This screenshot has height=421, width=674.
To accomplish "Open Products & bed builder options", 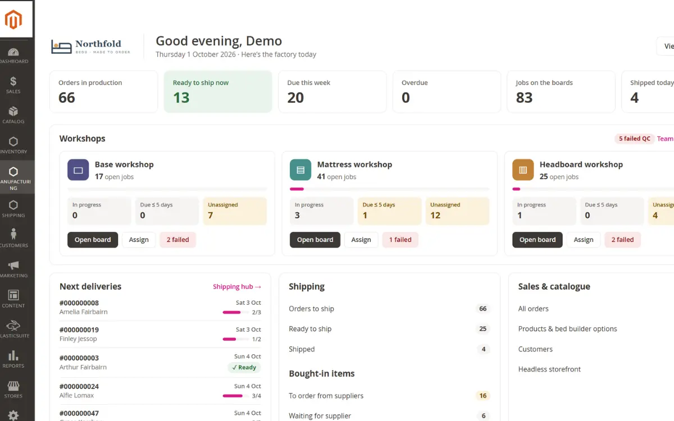I will [x=567, y=329].
